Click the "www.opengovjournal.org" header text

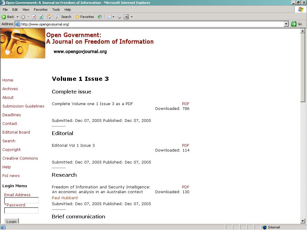point(80,52)
